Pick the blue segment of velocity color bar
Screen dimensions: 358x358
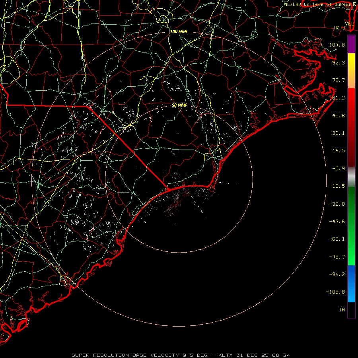(x=351, y=284)
